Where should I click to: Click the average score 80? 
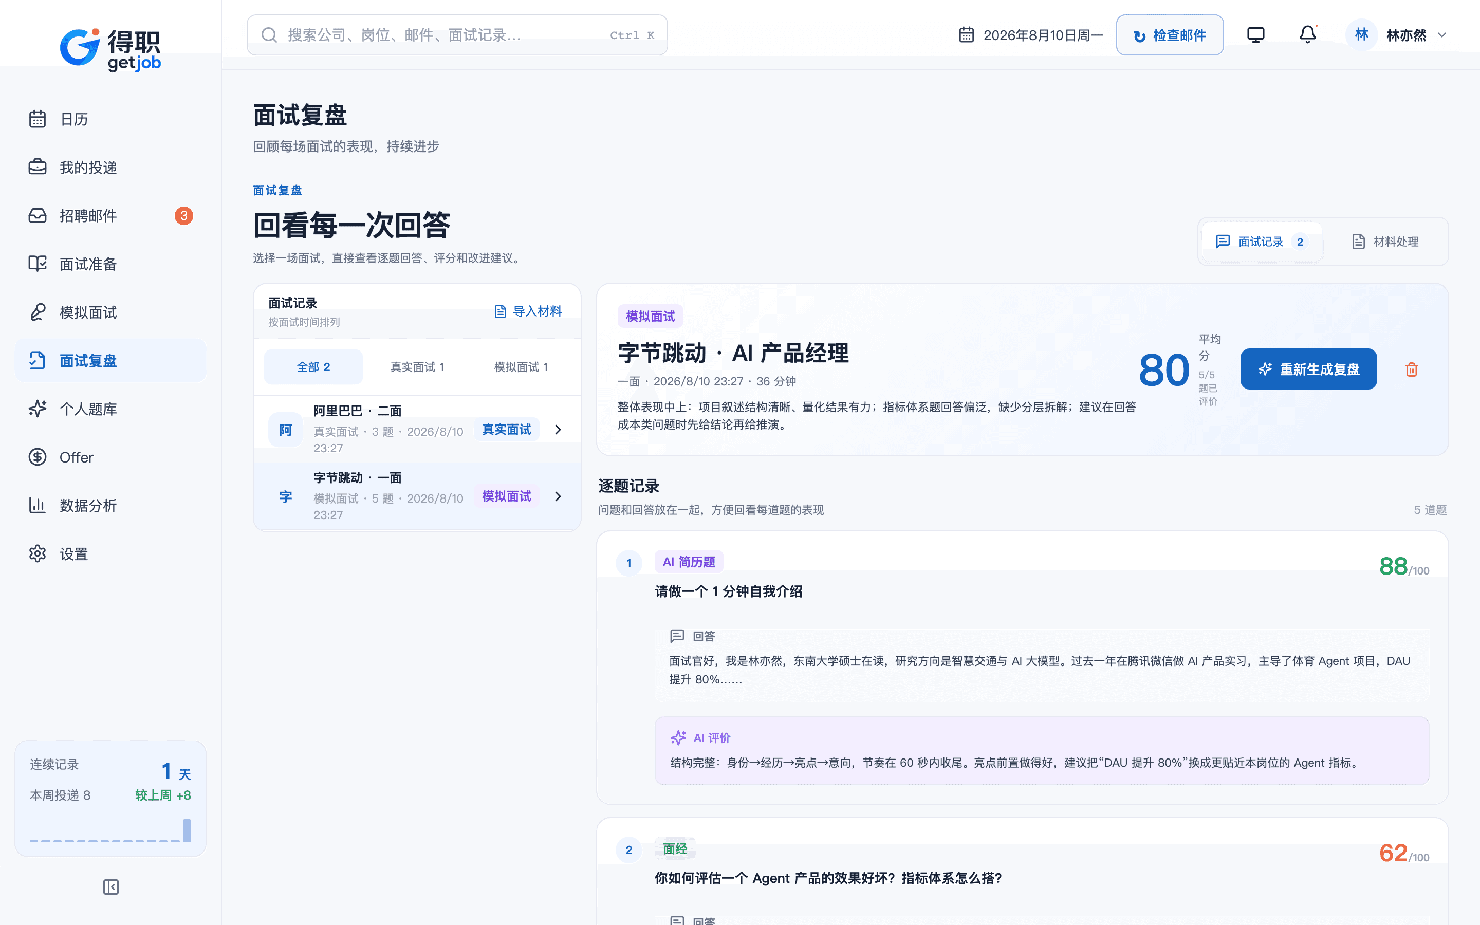pyautogui.click(x=1164, y=370)
